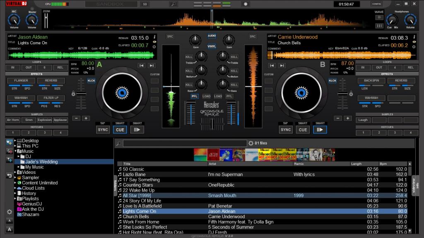Click left channel volume fader

tap(190, 103)
